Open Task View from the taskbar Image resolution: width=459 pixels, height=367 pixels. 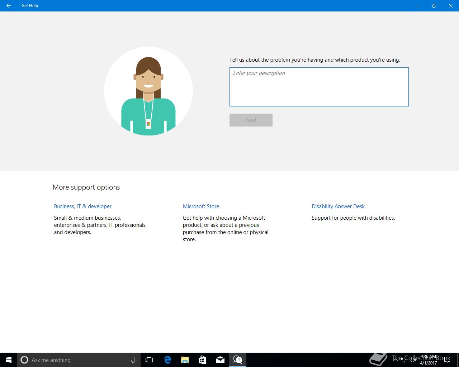point(149,360)
